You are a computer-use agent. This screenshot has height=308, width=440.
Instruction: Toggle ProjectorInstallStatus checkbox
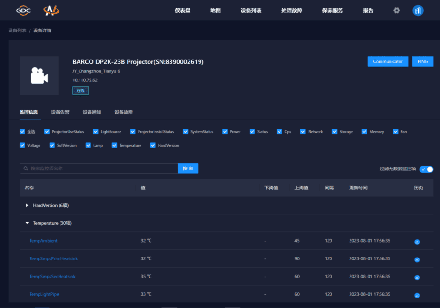[133, 131]
